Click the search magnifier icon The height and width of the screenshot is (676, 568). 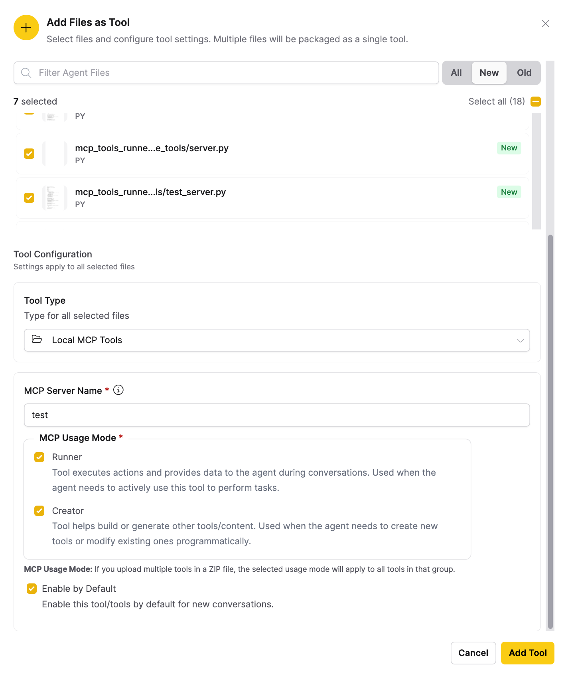(x=26, y=73)
